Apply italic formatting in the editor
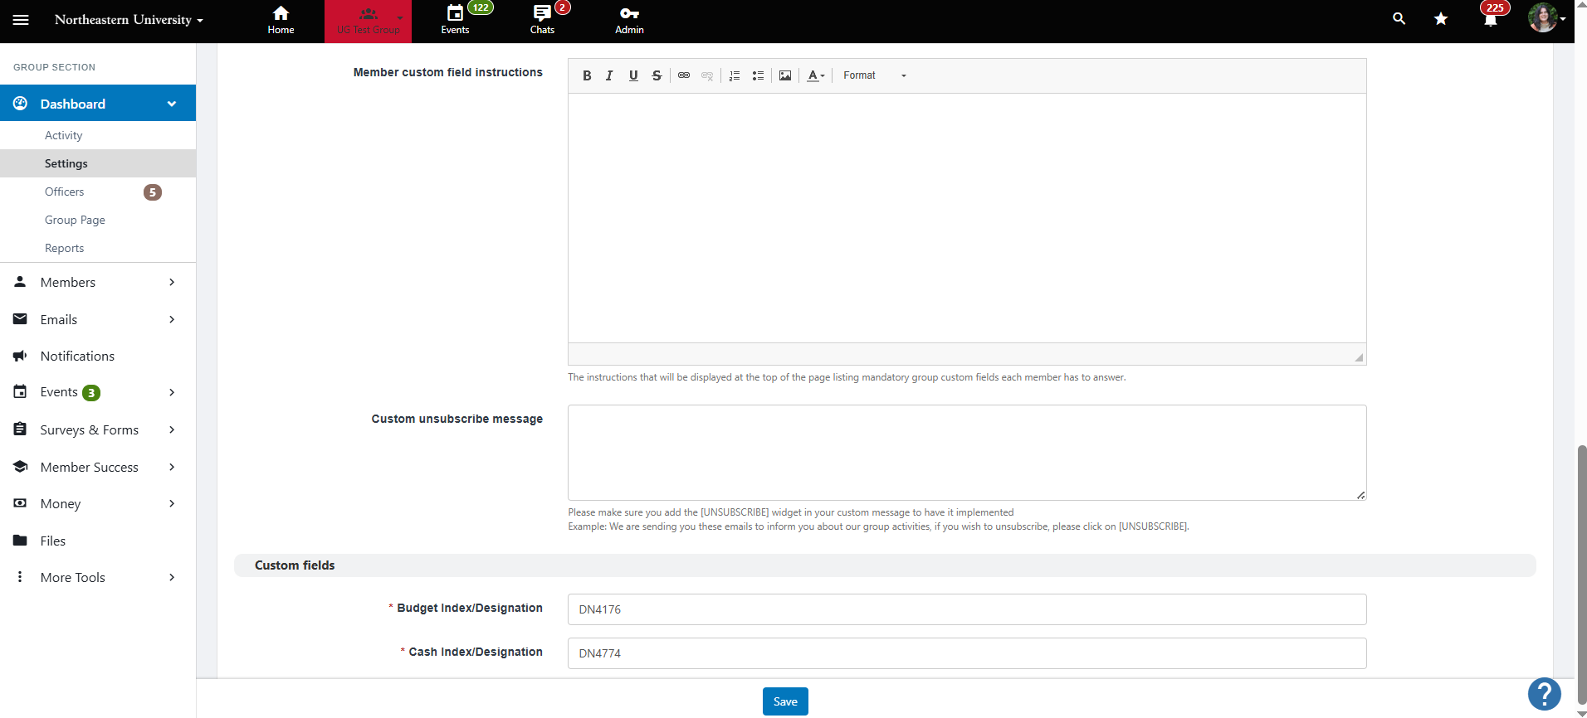 [609, 75]
